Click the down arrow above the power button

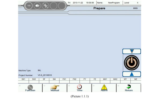[132, 51]
